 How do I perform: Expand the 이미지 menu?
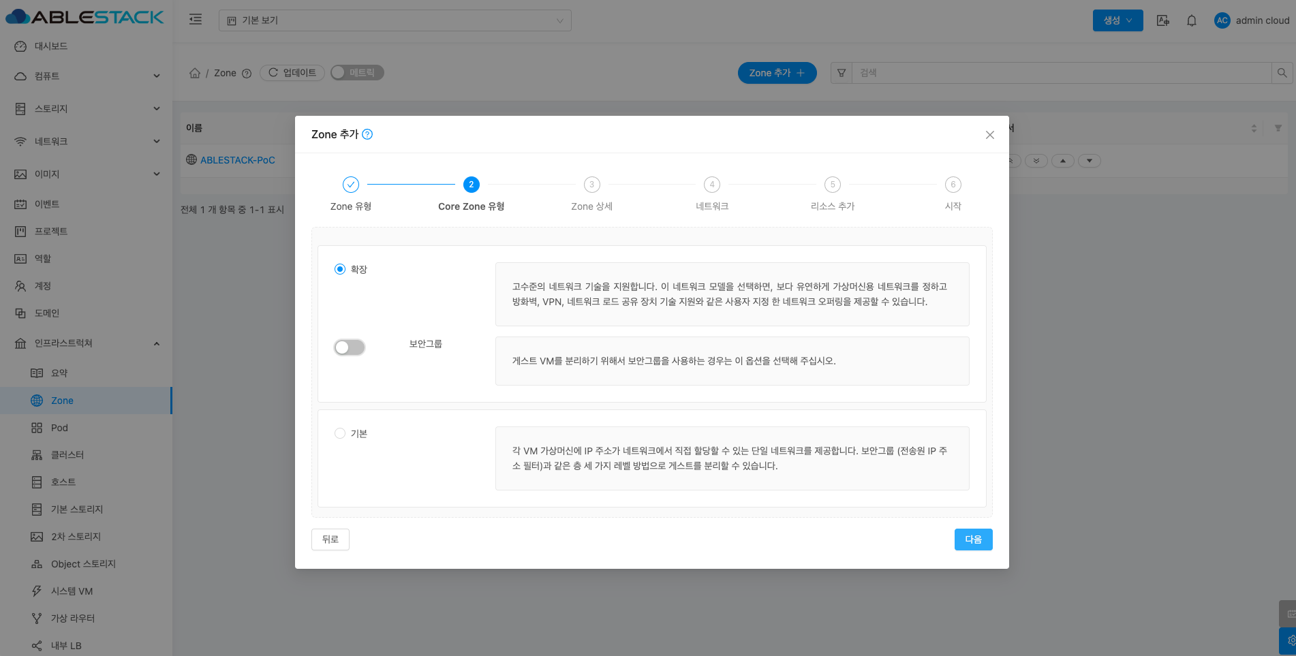pyautogui.click(x=86, y=174)
